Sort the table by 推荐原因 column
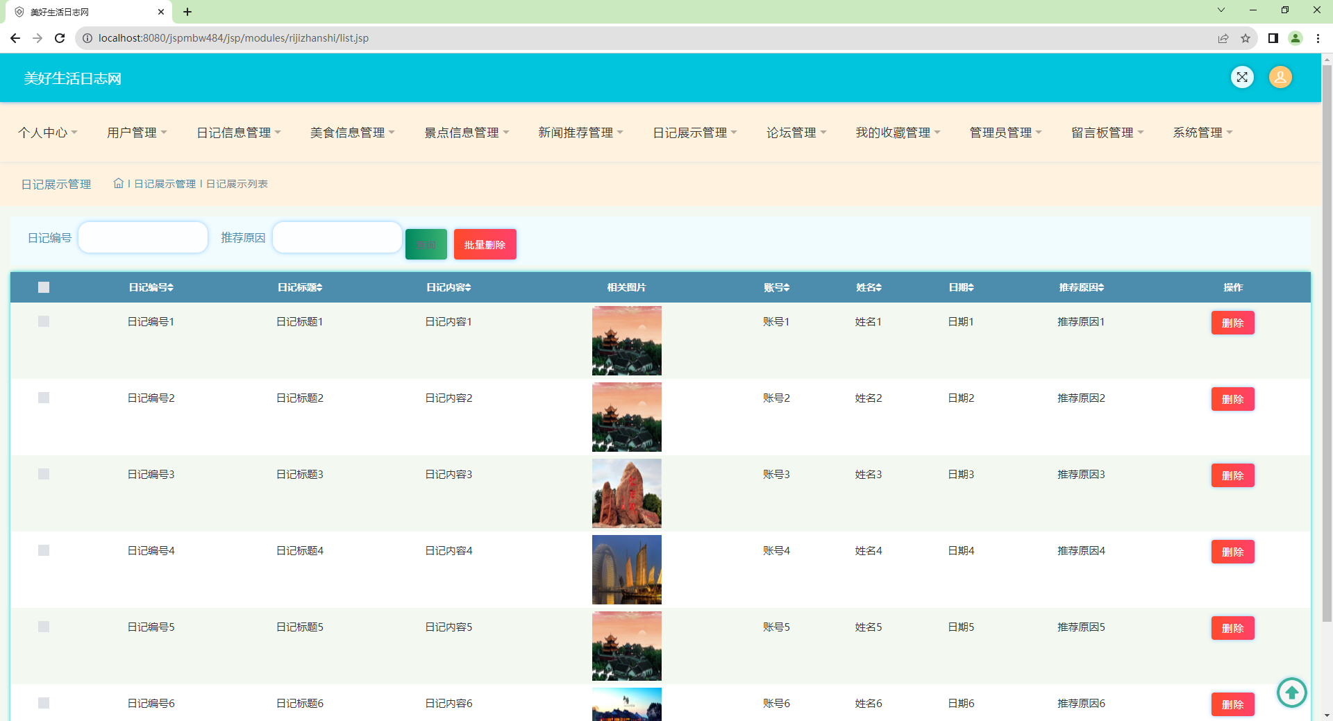1333x721 pixels. coord(1080,287)
